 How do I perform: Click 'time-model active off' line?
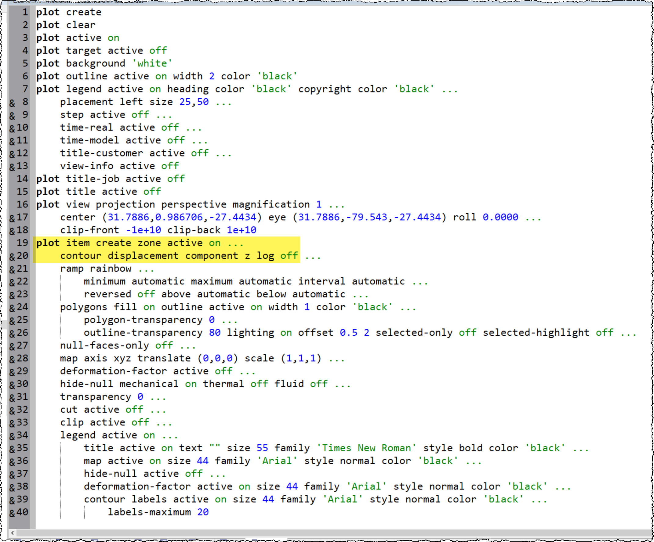(x=134, y=140)
